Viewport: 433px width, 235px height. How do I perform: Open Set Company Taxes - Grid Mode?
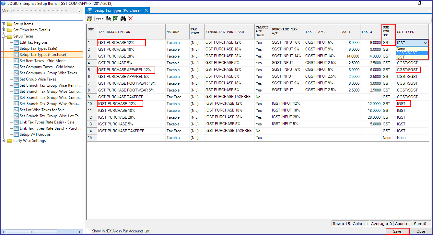point(47,67)
